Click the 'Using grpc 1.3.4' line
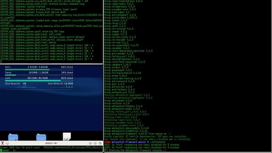Screen dimensions: 272x153 click(x=114, y=84)
